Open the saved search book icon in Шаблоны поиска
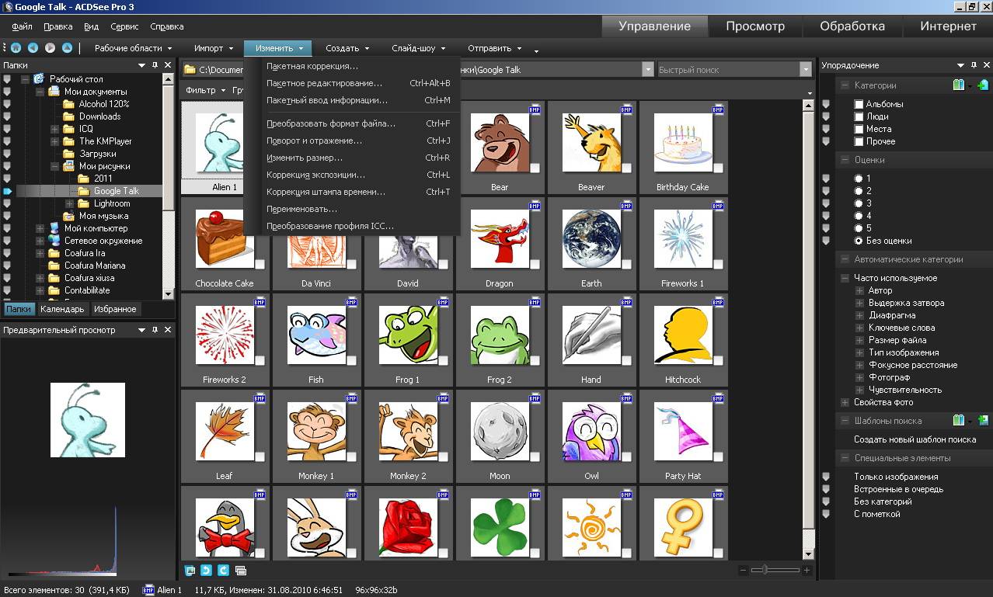 click(959, 421)
